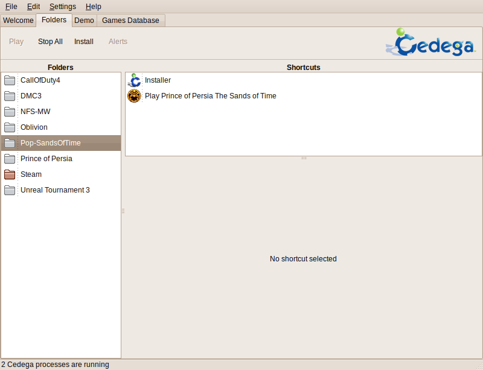Click the Prince of Persia folder icon
Screen dimensions: 483x370
tap(10, 159)
